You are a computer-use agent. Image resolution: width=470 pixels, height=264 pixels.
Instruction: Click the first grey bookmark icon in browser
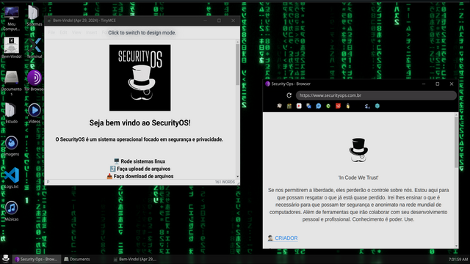click(279, 106)
